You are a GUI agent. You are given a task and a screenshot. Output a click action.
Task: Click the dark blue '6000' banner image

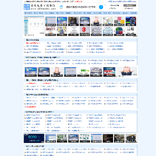(34, 138)
